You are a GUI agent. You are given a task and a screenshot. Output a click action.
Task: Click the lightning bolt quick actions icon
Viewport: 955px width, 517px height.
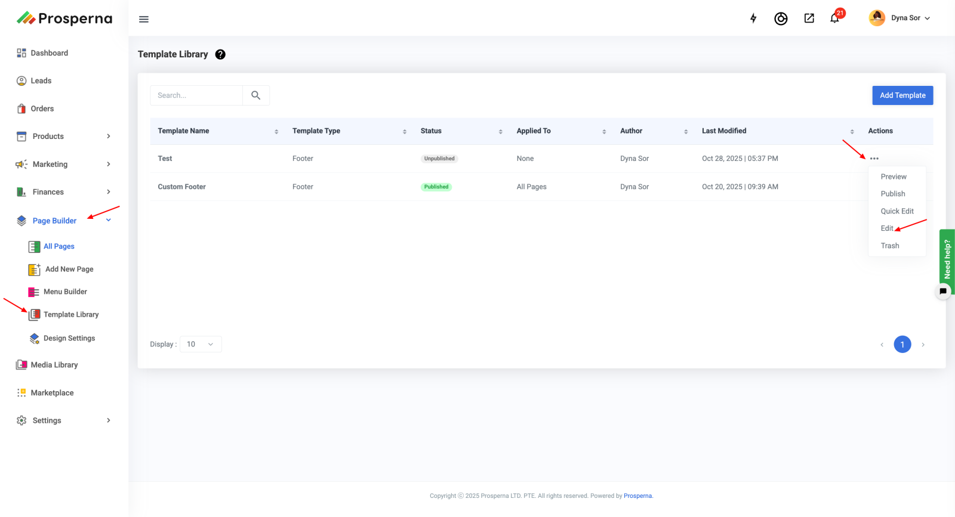[x=753, y=18]
